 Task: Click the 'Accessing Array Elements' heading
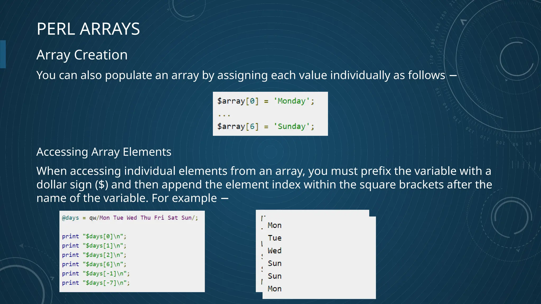point(104,152)
